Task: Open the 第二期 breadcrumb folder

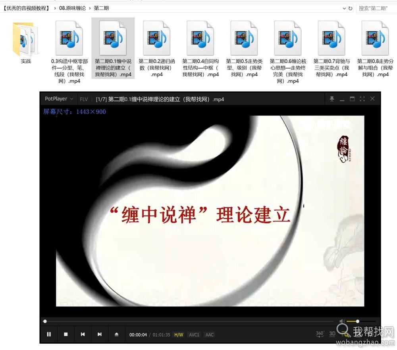Action: [x=100, y=8]
